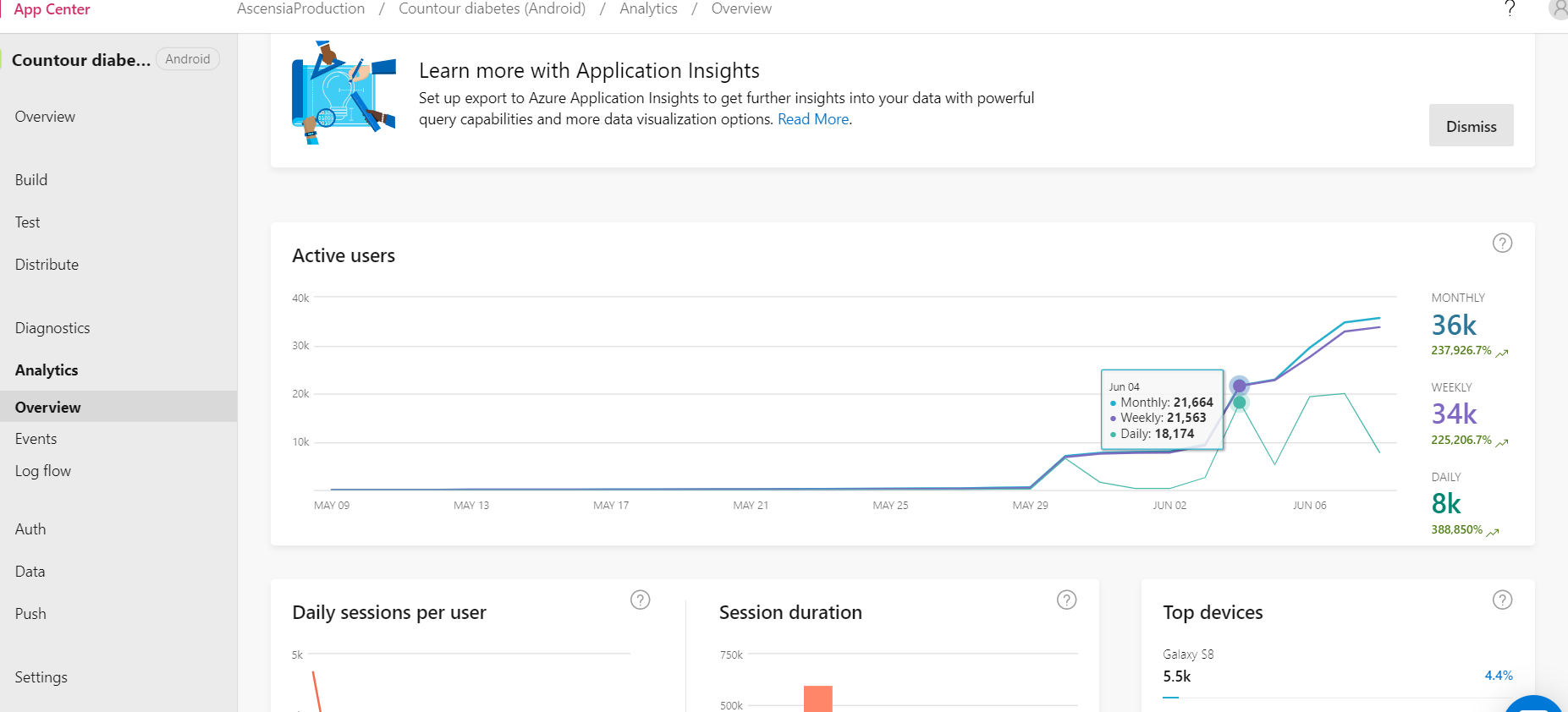Click the DAILY 8k value

[x=1446, y=504]
